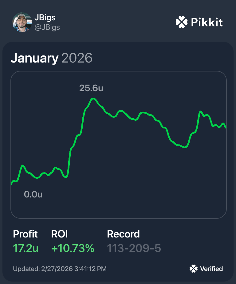The width and height of the screenshot is (236, 284).
Task: Click the Verified clover badge icon
Action: coord(194,269)
